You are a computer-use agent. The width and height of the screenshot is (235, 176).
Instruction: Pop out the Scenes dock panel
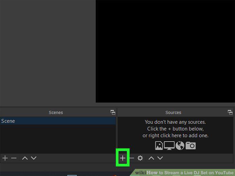click(113, 112)
